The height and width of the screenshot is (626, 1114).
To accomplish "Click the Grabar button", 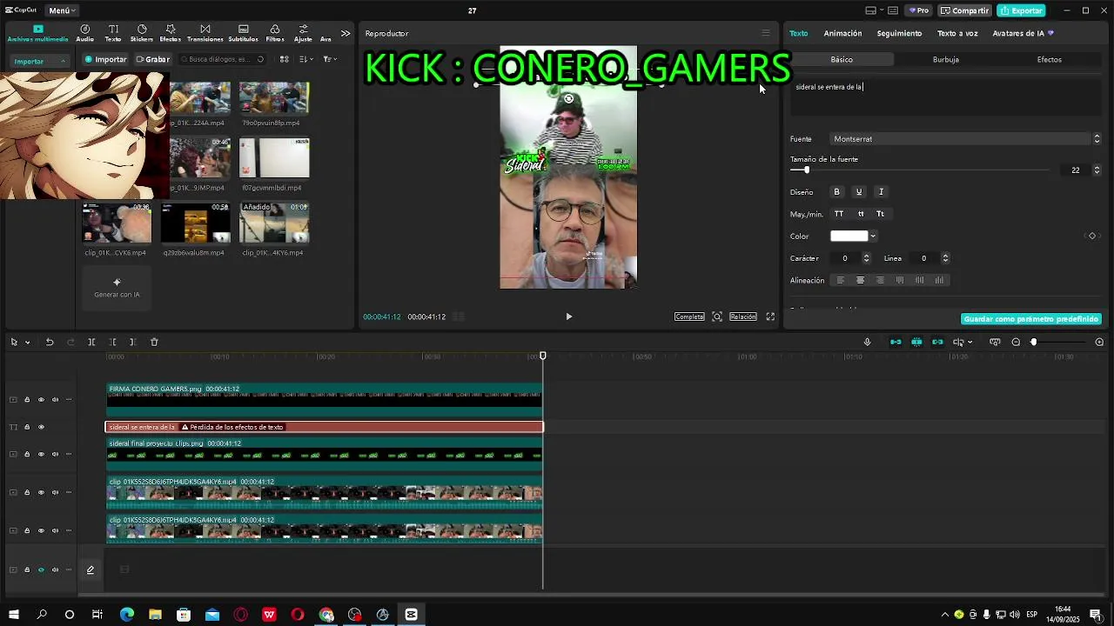I will [152, 59].
